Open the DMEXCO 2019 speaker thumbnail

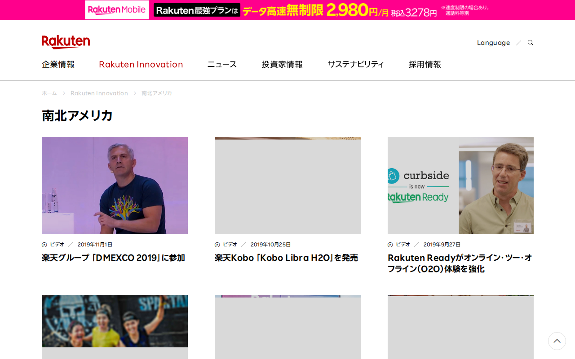115,185
